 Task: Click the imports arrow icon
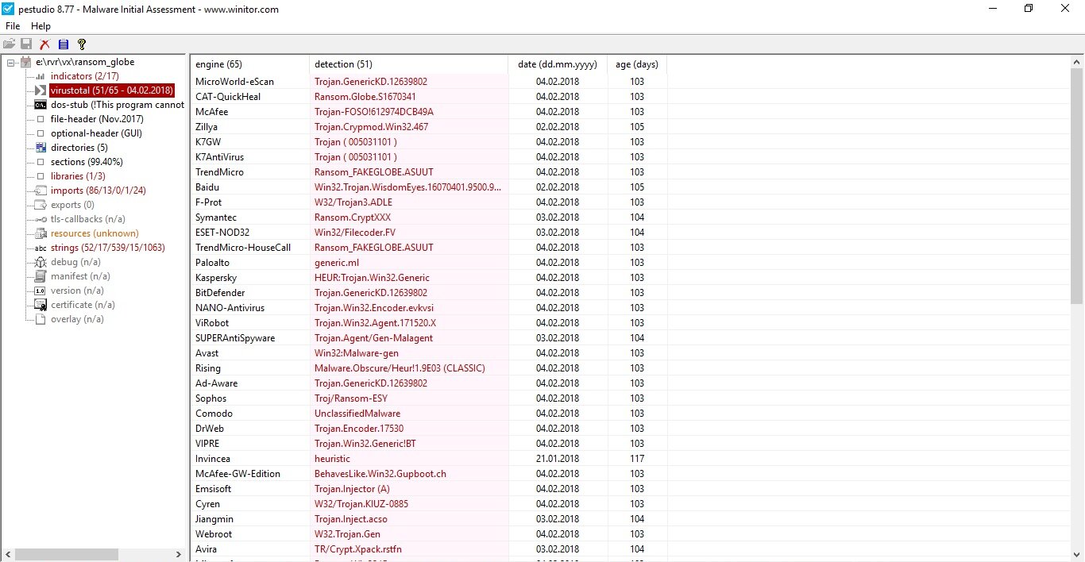41,191
